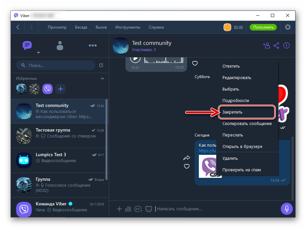Go back with the left arrow
Screen dimensions: 306x228
pyautogui.click(x=18, y=27)
